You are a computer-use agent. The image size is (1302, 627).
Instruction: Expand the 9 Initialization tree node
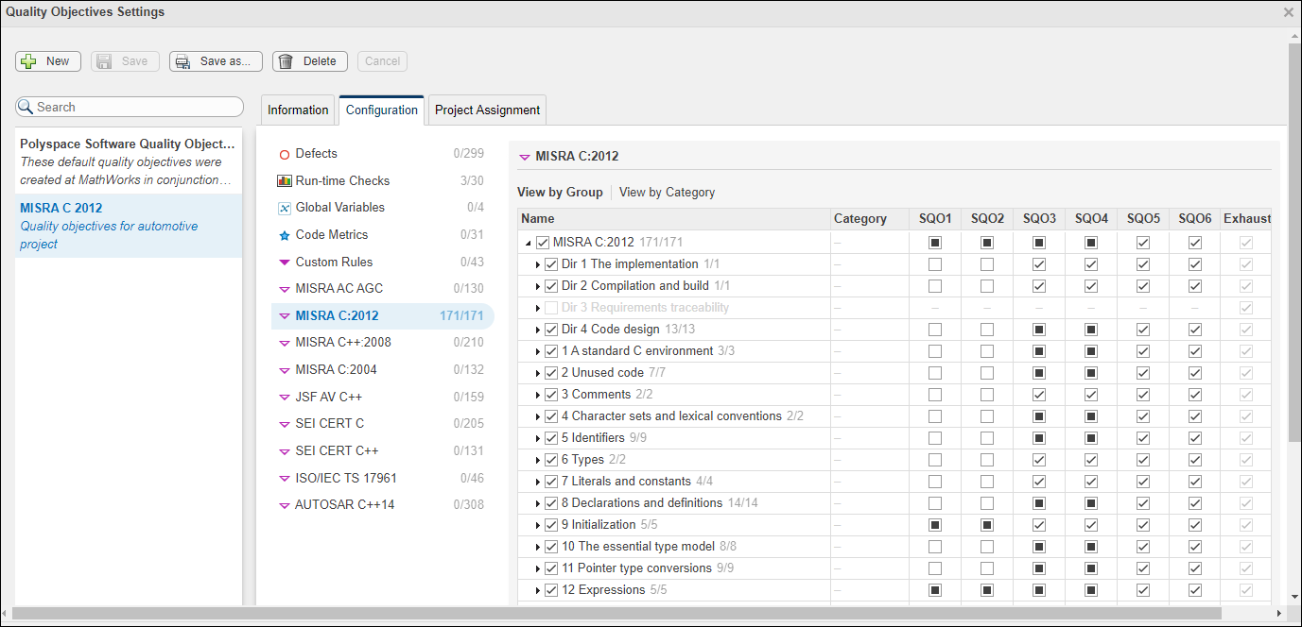(x=538, y=525)
